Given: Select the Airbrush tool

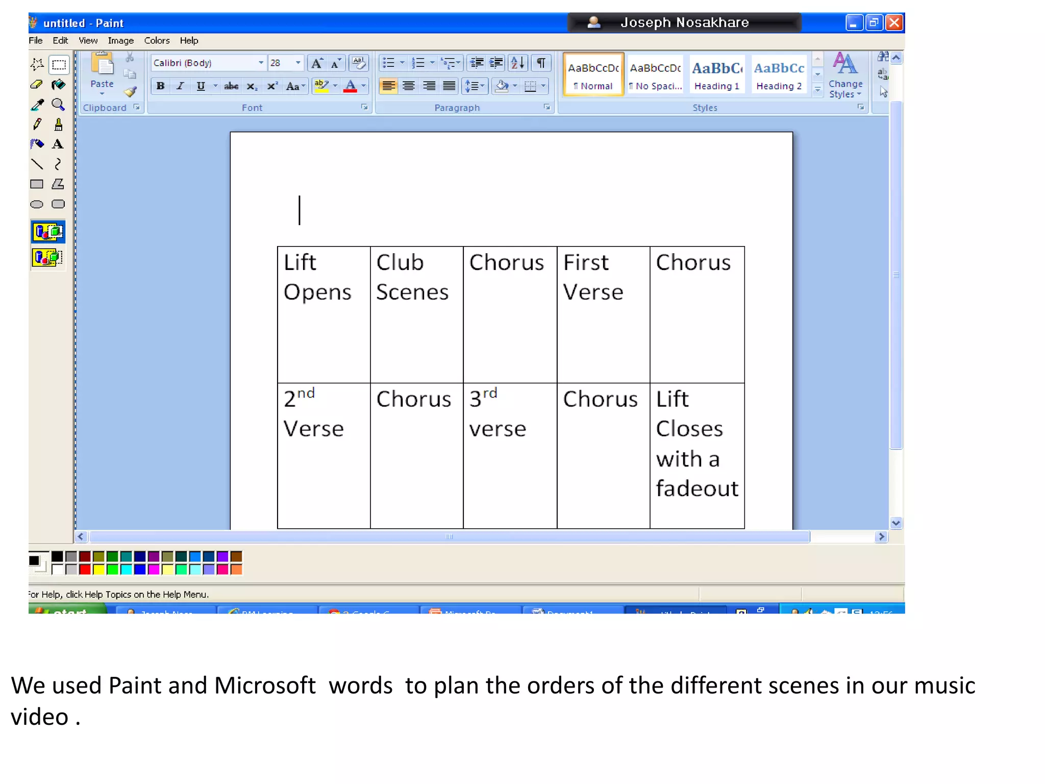Looking at the screenshot, I should pos(37,144).
